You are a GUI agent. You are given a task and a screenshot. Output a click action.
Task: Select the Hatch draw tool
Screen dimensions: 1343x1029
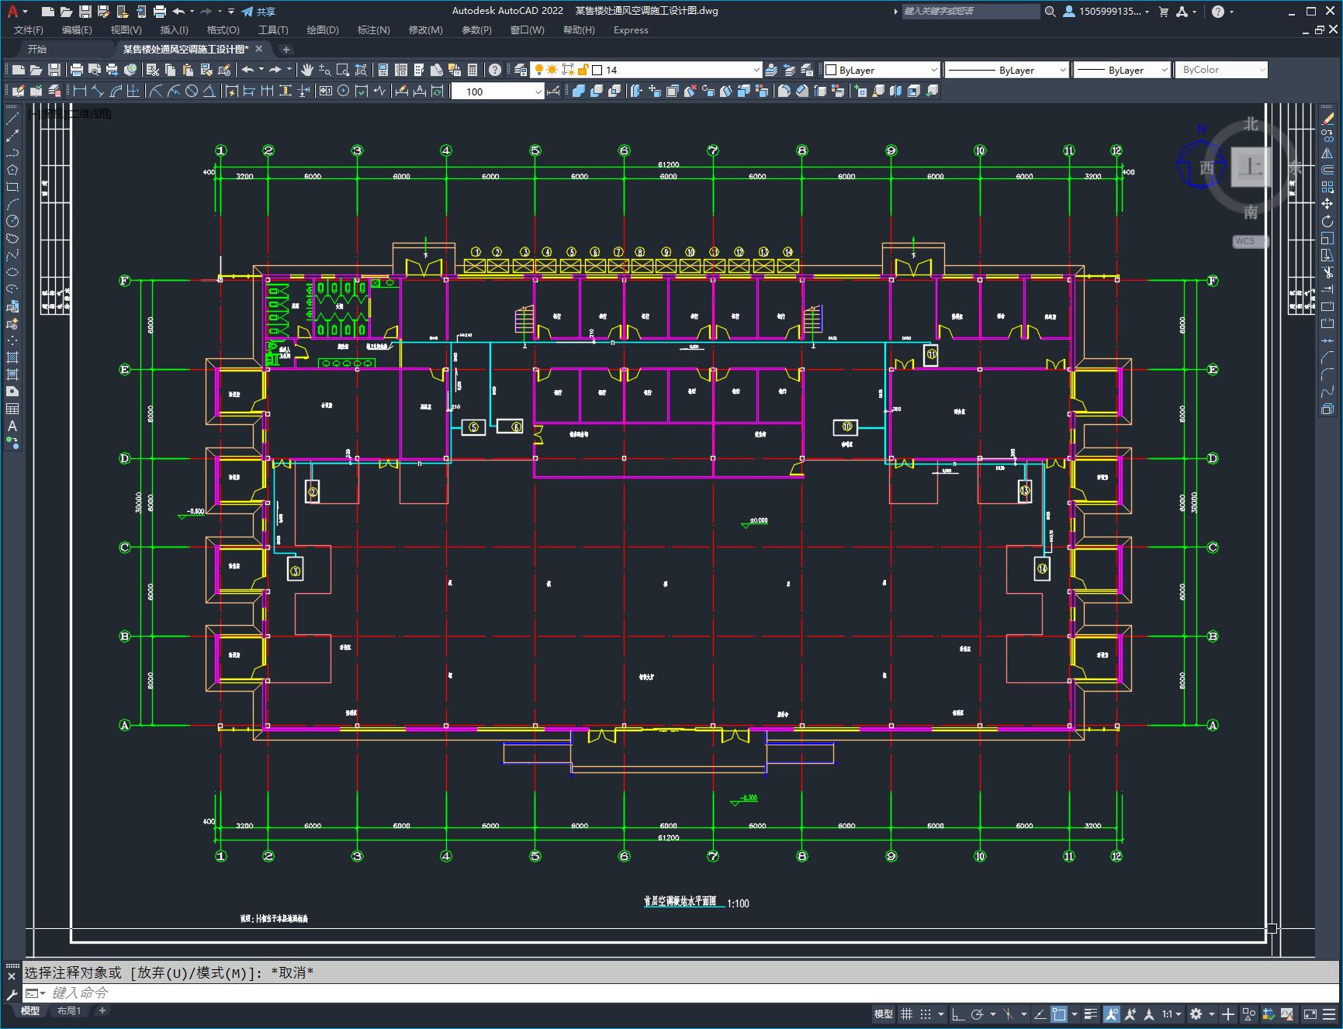[x=12, y=357]
